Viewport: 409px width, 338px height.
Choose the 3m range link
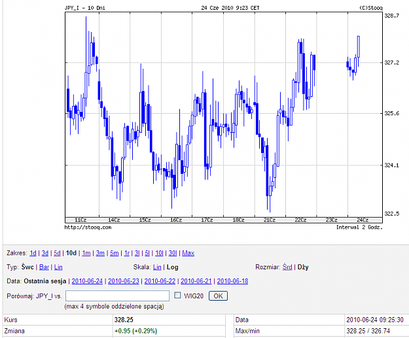100,253
